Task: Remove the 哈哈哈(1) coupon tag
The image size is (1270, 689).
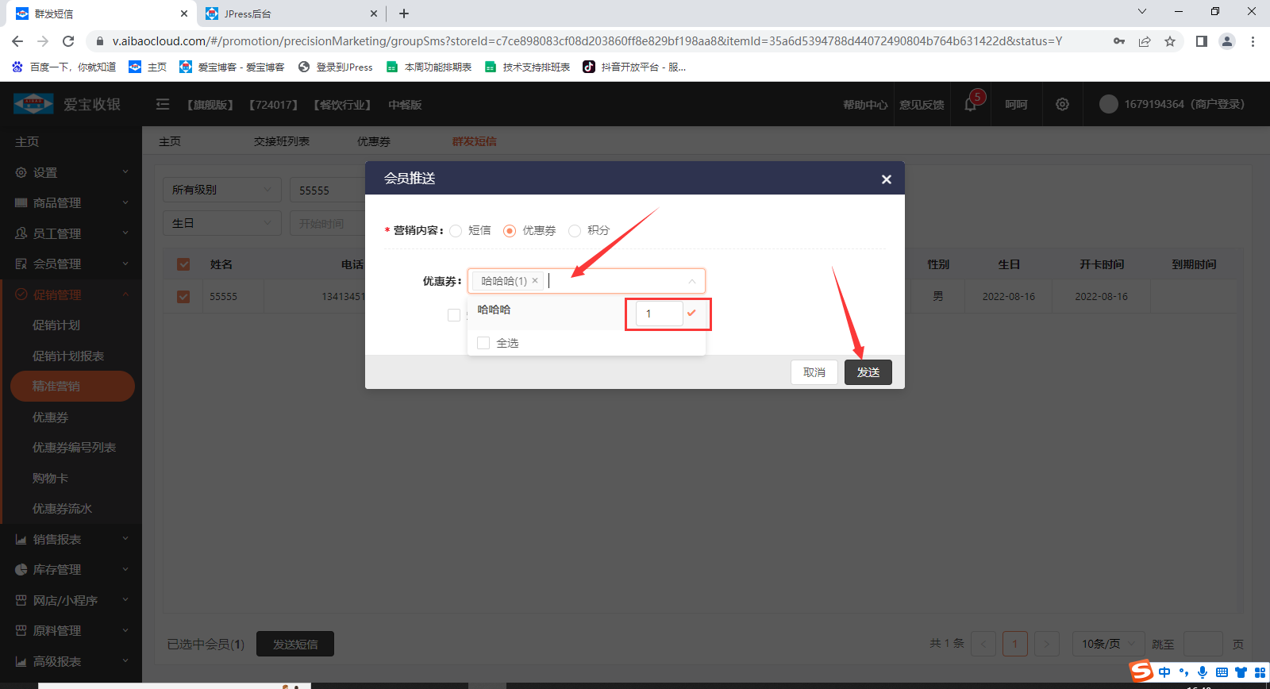Action: pyautogui.click(x=535, y=280)
